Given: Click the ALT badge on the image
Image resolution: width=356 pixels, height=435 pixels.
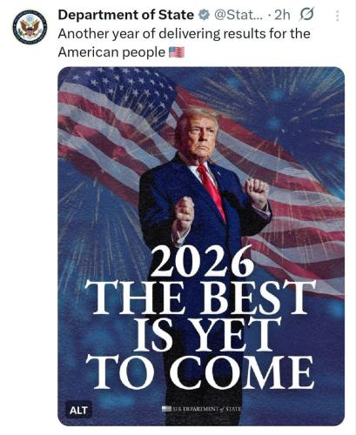Looking at the screenshot, I should tap(78, 410).
